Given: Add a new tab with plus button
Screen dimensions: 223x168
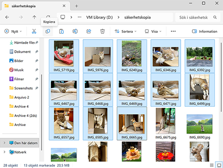Looking at the screenshot, I should click(77, 6).
